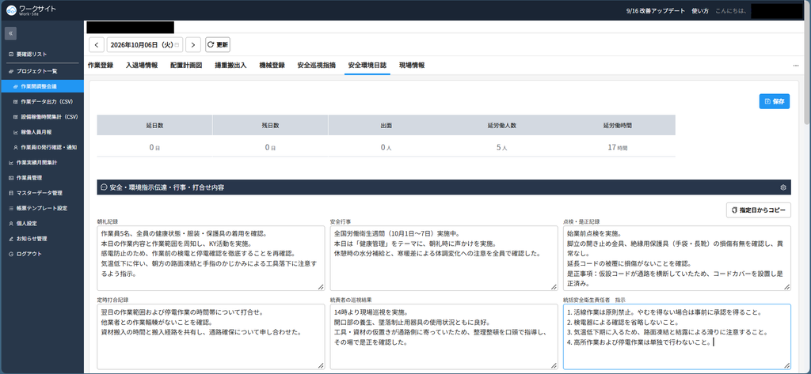Viewport: 811px width, 374px height.
Task: Click into the 安全行事 text area
Action: [x=444, y=259]
